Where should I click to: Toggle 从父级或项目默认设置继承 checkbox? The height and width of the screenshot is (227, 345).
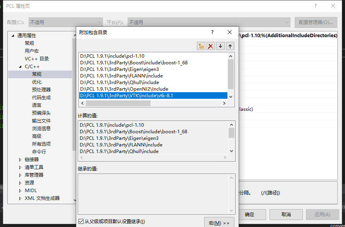click(81, 221)
